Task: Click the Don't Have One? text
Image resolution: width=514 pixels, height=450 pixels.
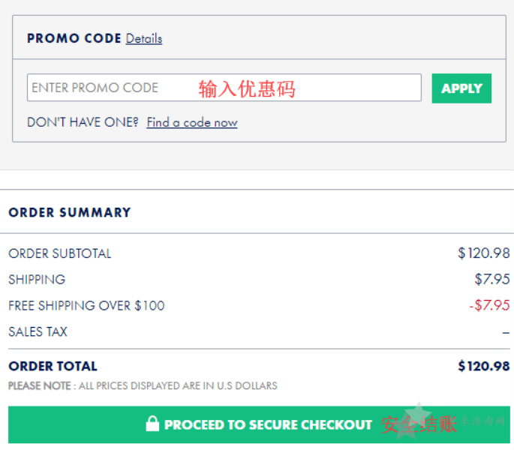Action: pyautogui.click(x=83, y=122)
